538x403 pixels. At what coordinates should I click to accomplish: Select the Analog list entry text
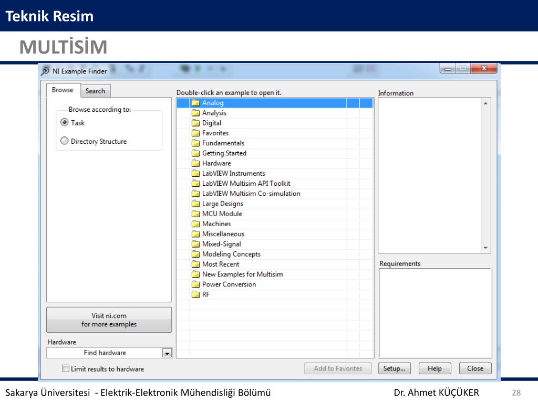click(213, 103)
